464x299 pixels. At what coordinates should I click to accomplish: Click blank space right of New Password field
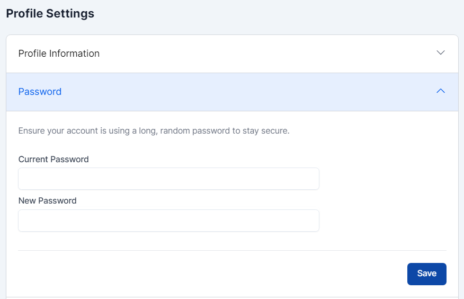382,221
